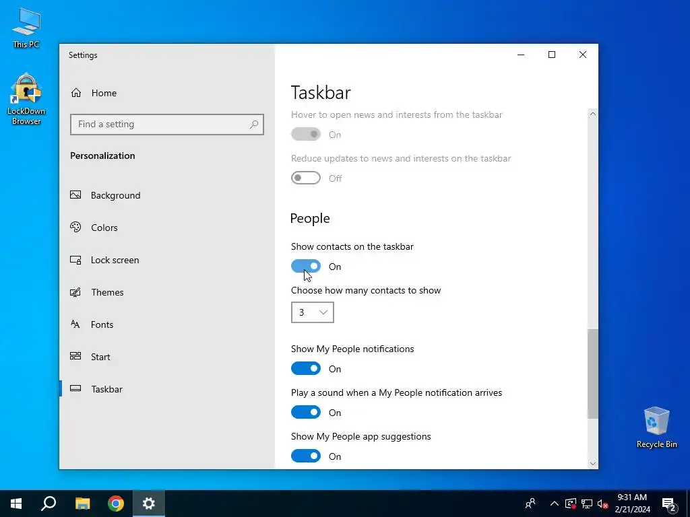Screen dimensions: 690x517
Task: Disable Play a sound for My People notifications
Action: coord(306,412)
